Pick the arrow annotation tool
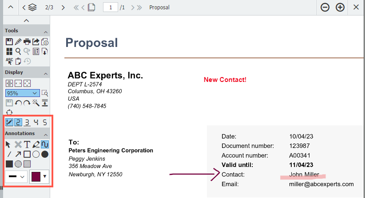365x198 pixels. [18, 154]
